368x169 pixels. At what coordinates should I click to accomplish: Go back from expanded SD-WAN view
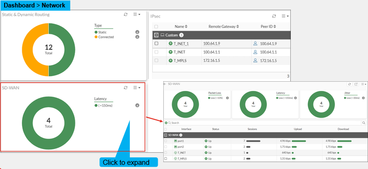165,84
